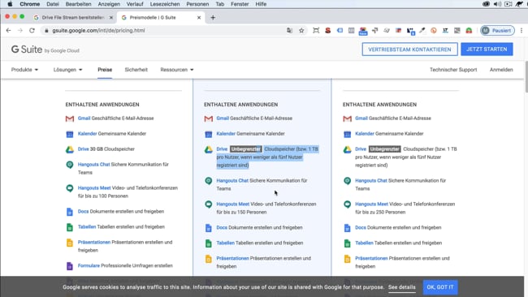528x297 pixels.
Task: Click Anmelden link
Action: click(501, 70)
